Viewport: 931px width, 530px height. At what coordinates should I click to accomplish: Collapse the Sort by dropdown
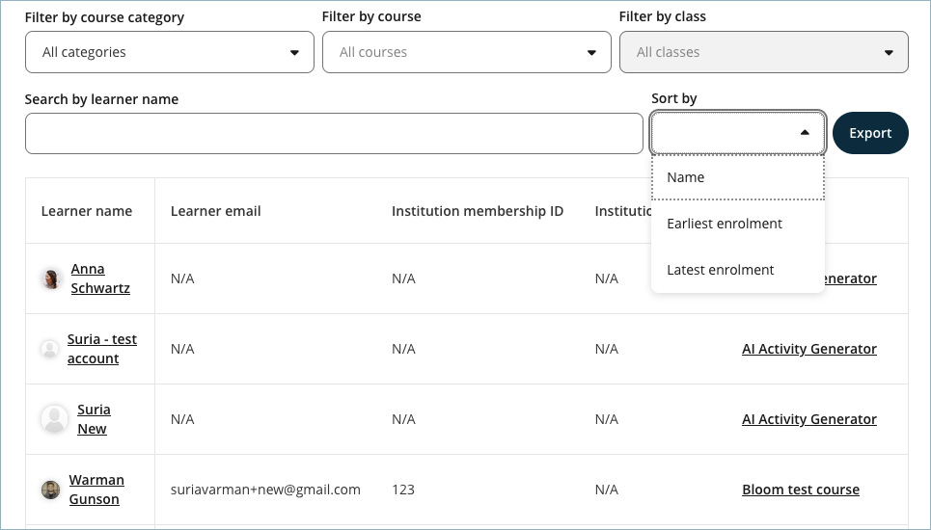click(738, 133)
